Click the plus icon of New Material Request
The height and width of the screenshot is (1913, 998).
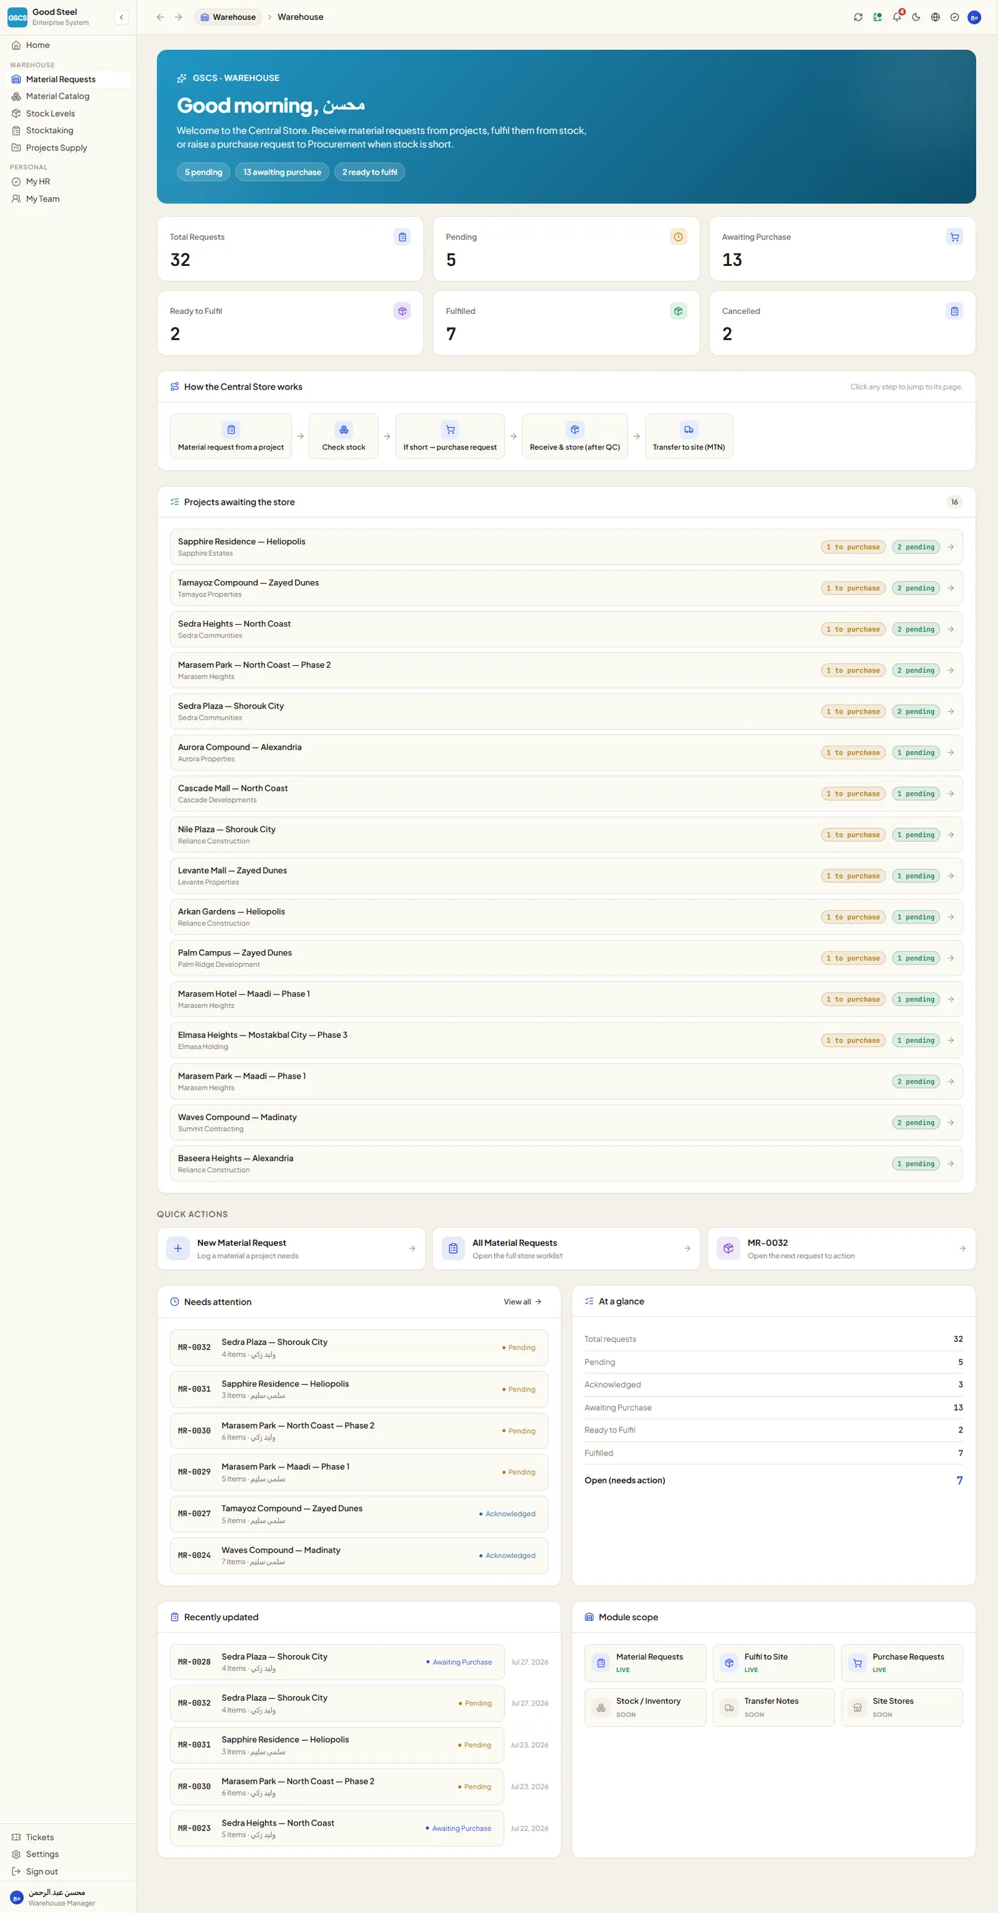(x=178, y=1248)
